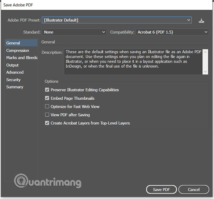Switch to the Compression section

pos(18,51)
